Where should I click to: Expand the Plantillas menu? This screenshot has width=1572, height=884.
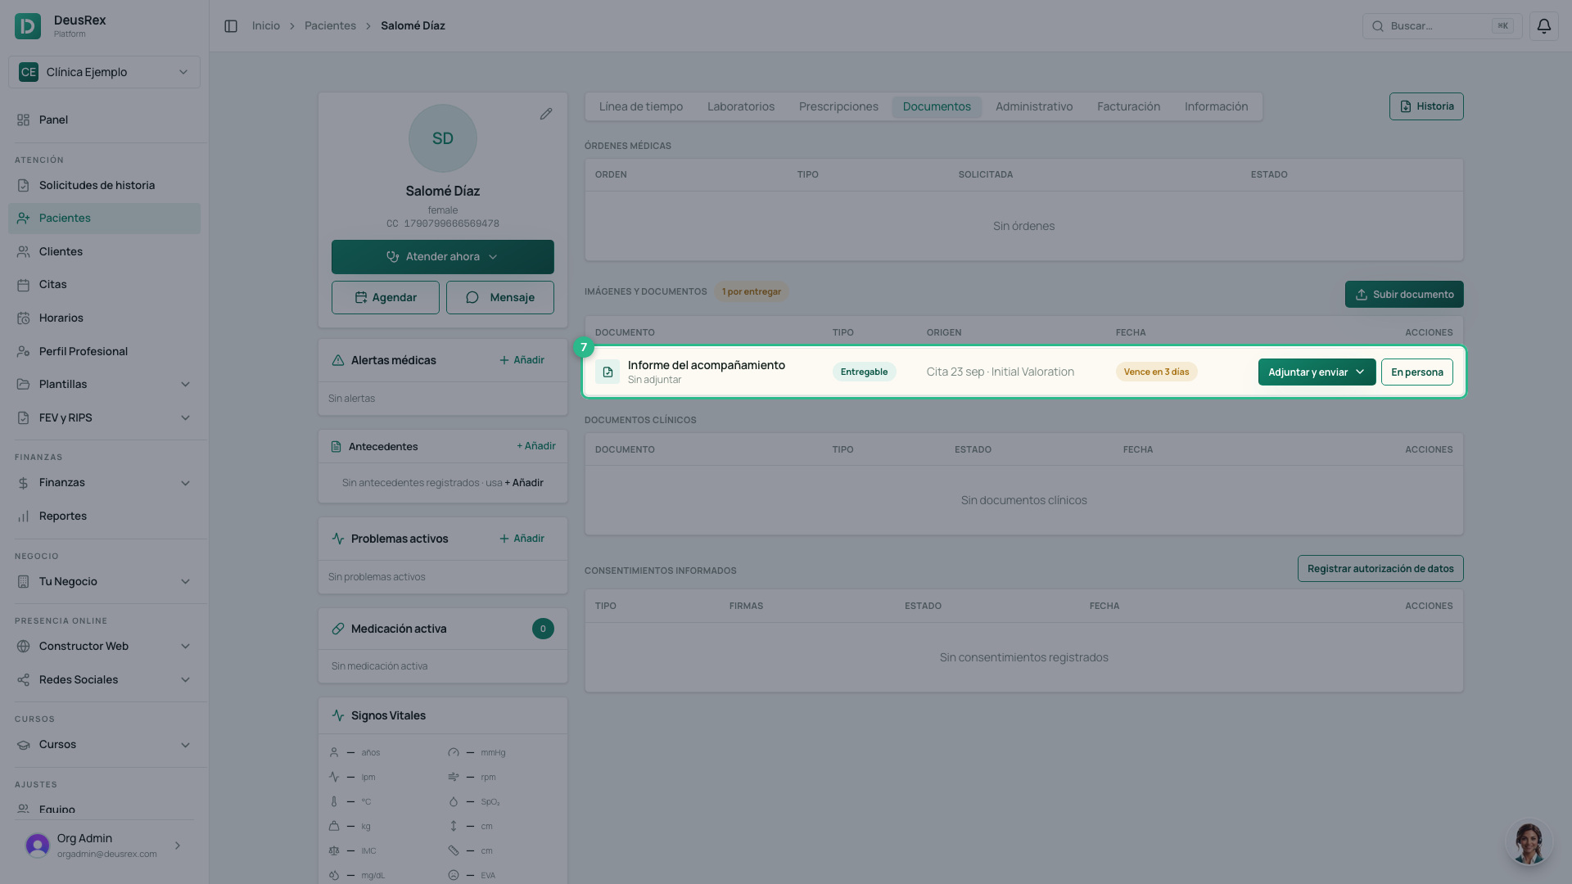point(104,384)
